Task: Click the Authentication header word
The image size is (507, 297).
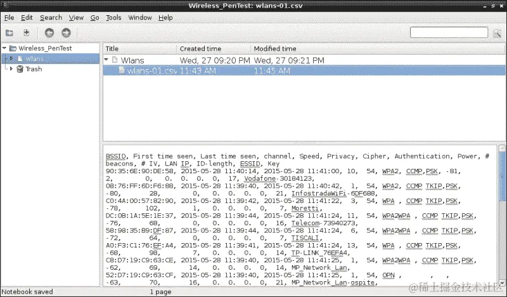Action: pyautogui.click(x=421, y=156)
